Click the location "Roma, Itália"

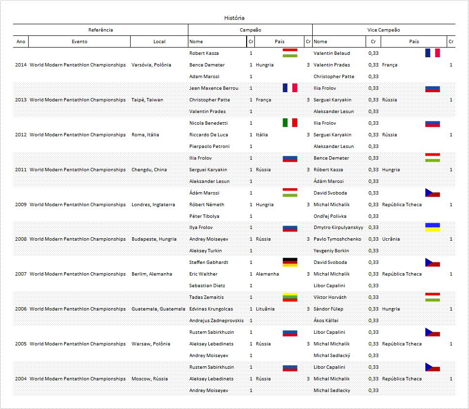[145, 135]
